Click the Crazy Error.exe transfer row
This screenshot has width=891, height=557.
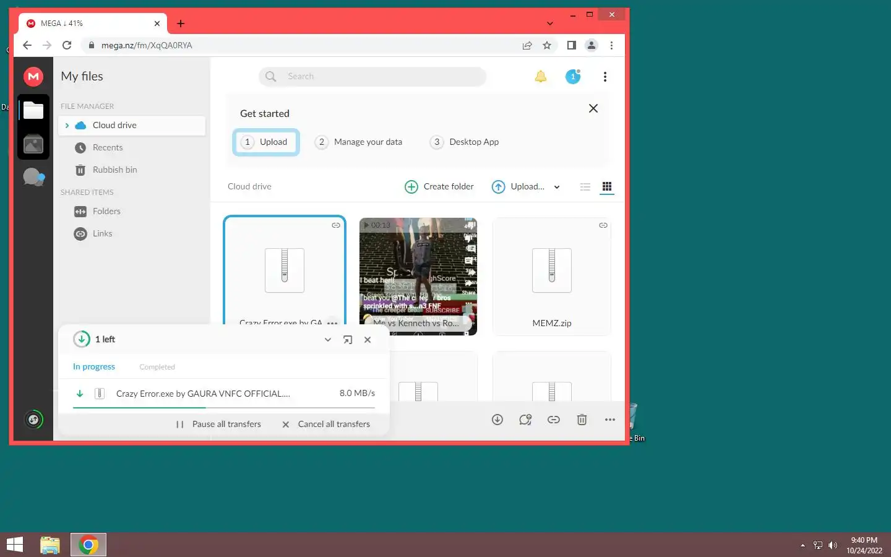224,394
